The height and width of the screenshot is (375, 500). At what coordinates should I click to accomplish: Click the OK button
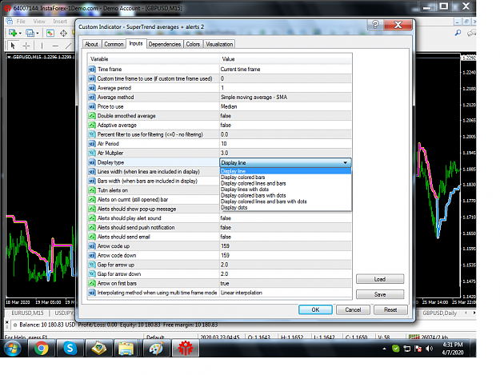tap(315, 309)
